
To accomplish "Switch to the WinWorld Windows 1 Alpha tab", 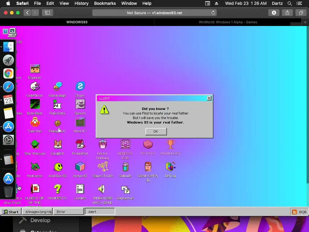I will (228, 22).
